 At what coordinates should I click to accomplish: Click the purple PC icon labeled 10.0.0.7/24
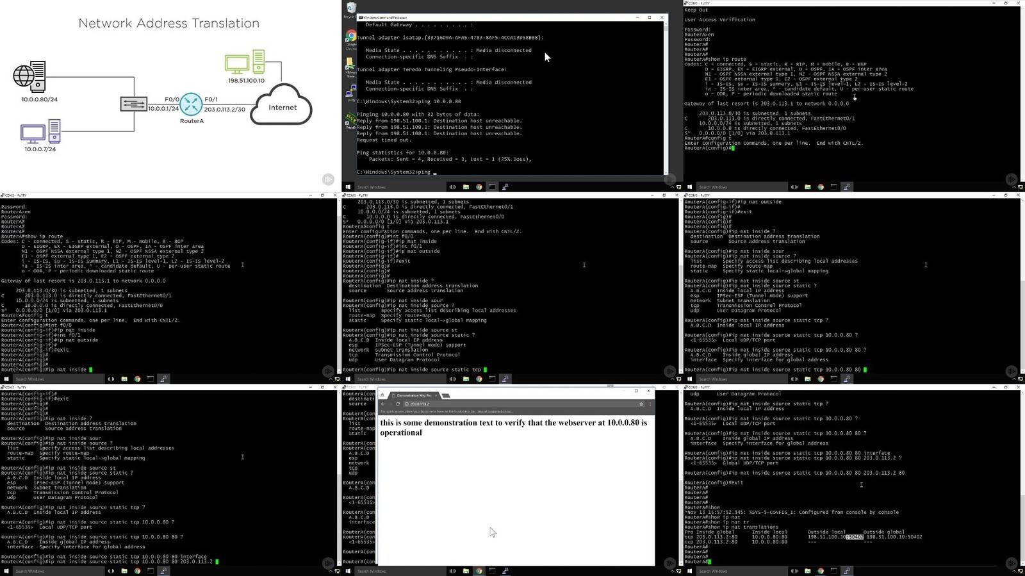tap(40, 132)
